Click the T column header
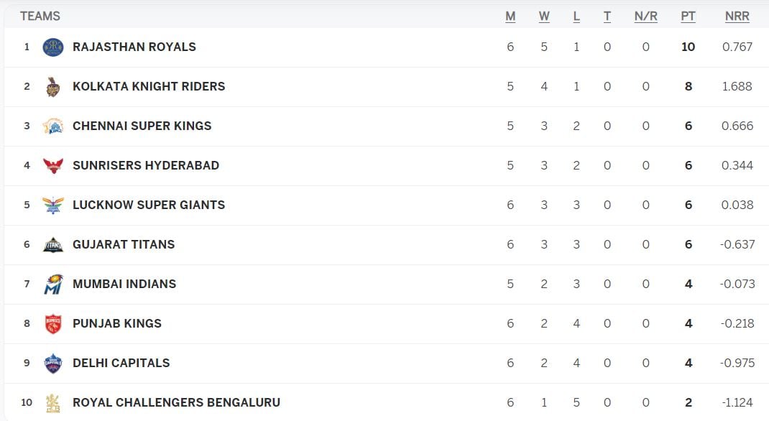The height and width of the screenshot is (421, 769). point(607,17)
